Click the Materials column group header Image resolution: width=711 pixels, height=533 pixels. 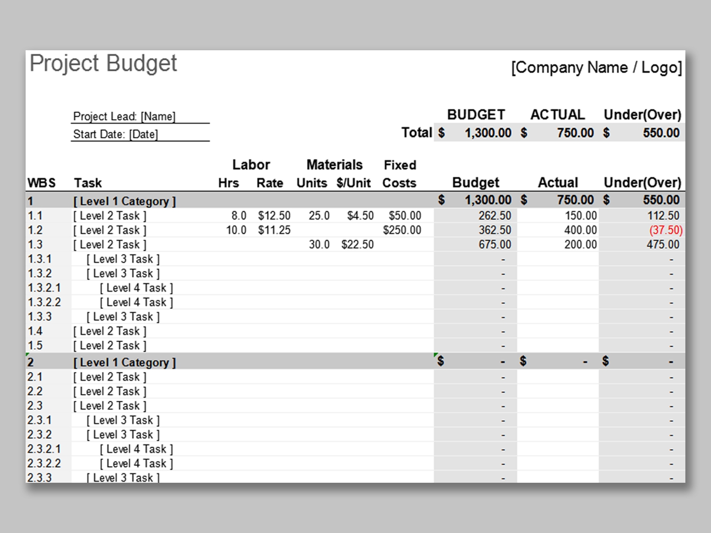pos(334,165)
